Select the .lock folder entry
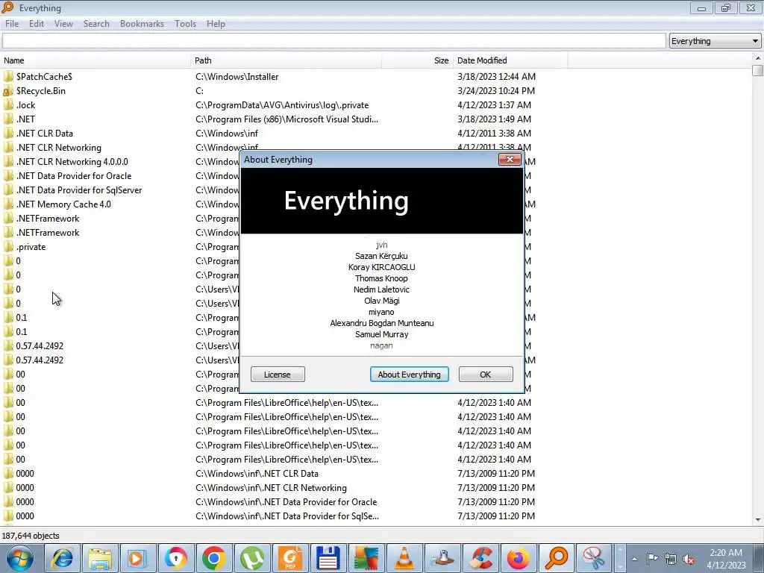This screenshot has width=764, height=573. (x=26, y=104)
